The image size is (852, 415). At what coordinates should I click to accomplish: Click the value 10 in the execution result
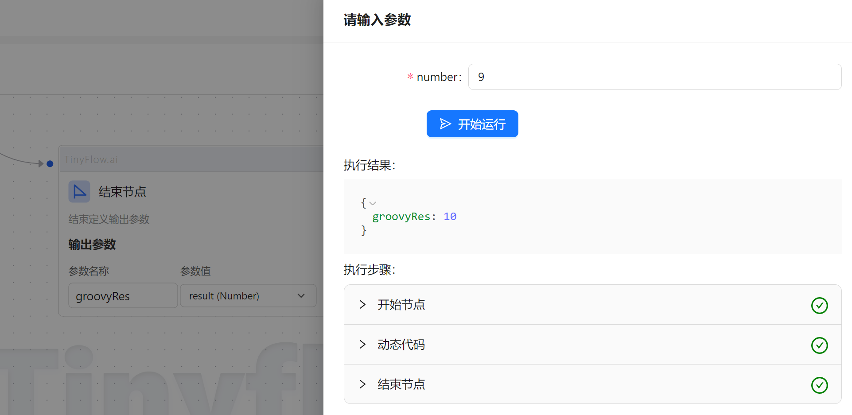(450, 217)
